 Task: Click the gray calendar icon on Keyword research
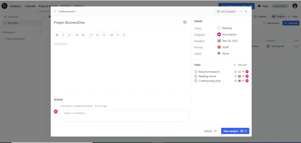click(239, 72)
